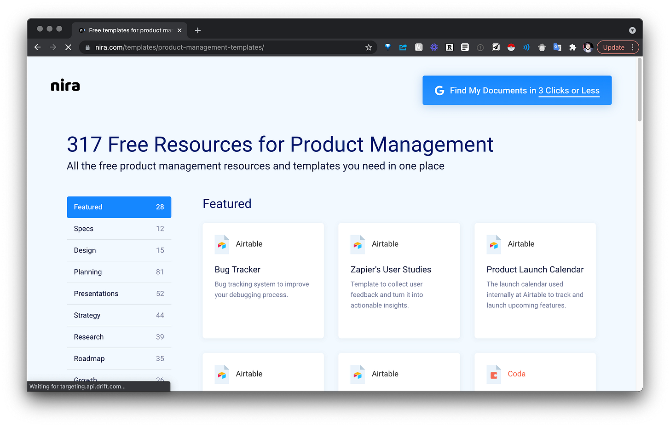Viewport: 670px width, 427px height.
Task: Click the Coda label on the card
Action: tap(516, 374)
